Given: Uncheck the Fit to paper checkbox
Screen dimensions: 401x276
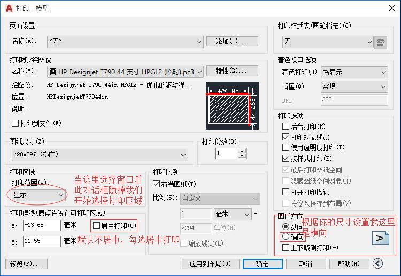Looking at the screenshot, I should (x=157, y=184).
